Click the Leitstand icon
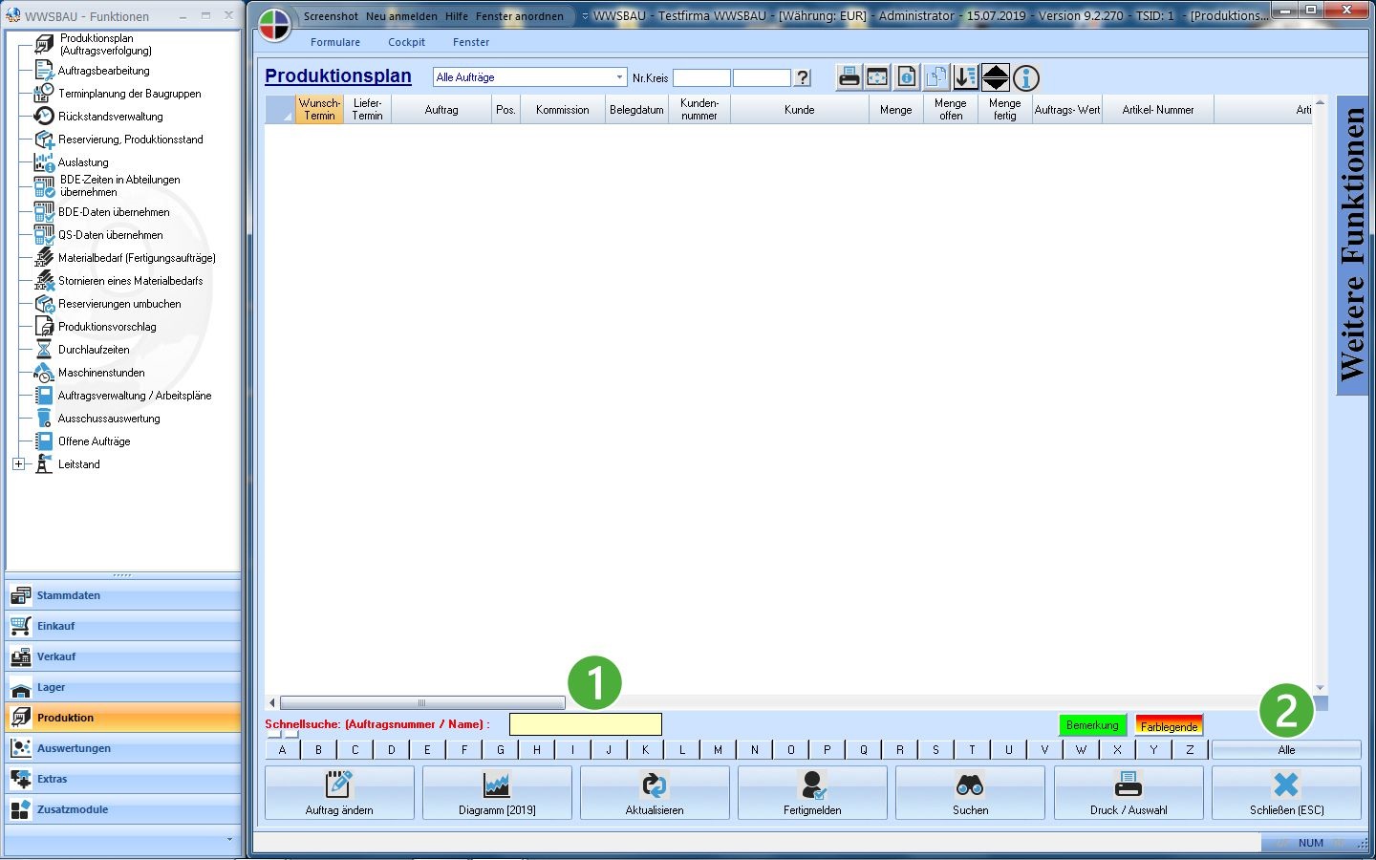Image resolution: width=1376 pixels, height=860 pixels. tap(44, 463)
